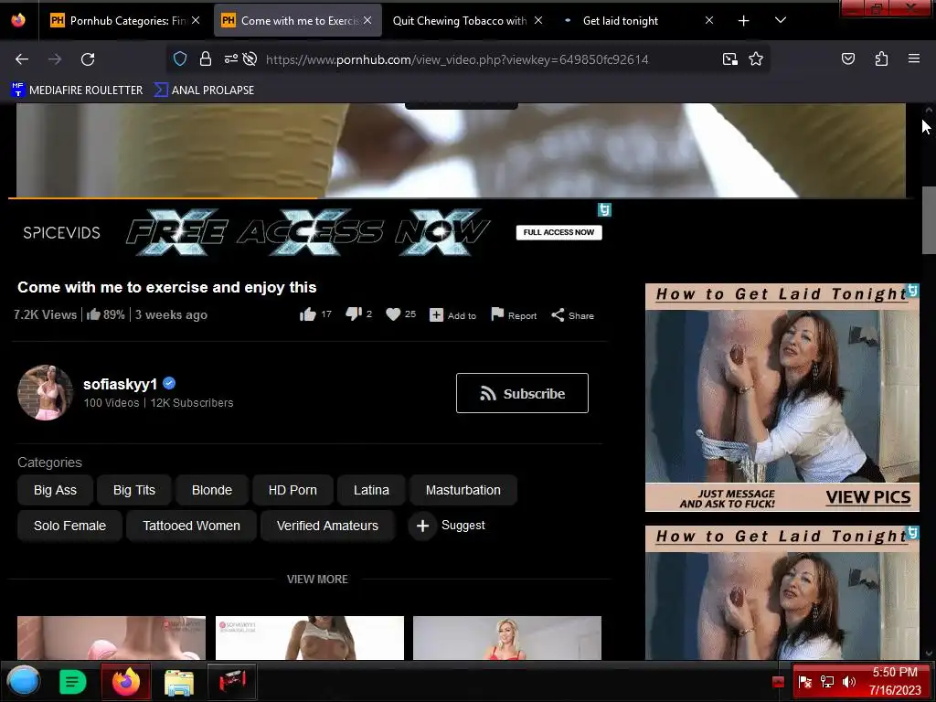
Task: Bookmark this page with the star icon
Action: coord(756,58)
